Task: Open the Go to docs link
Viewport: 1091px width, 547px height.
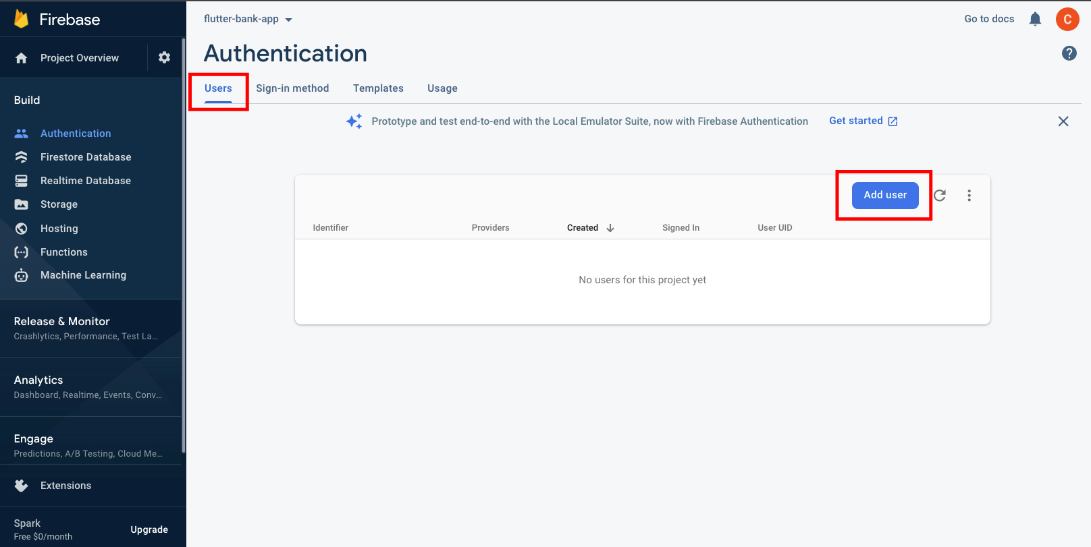Action: [989, 19]
